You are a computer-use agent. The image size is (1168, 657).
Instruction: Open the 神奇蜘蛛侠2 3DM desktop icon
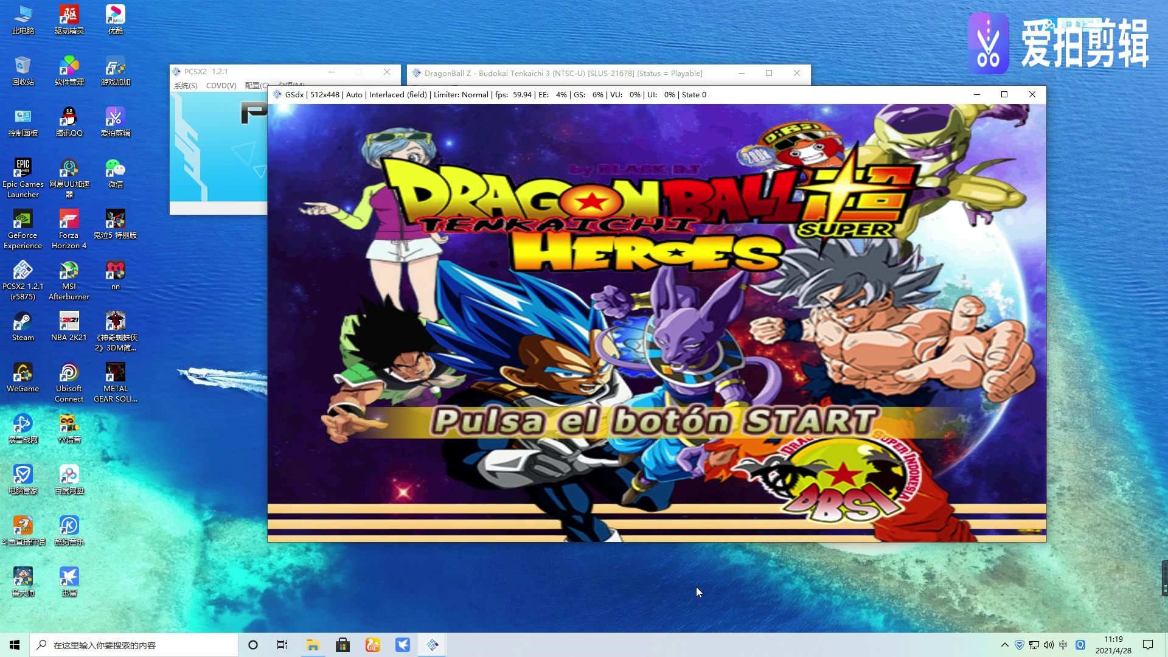pos(116,331)
